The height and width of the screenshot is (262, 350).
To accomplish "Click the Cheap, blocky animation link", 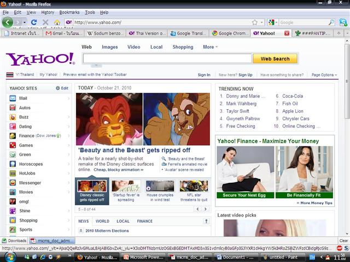I will 119,170.
